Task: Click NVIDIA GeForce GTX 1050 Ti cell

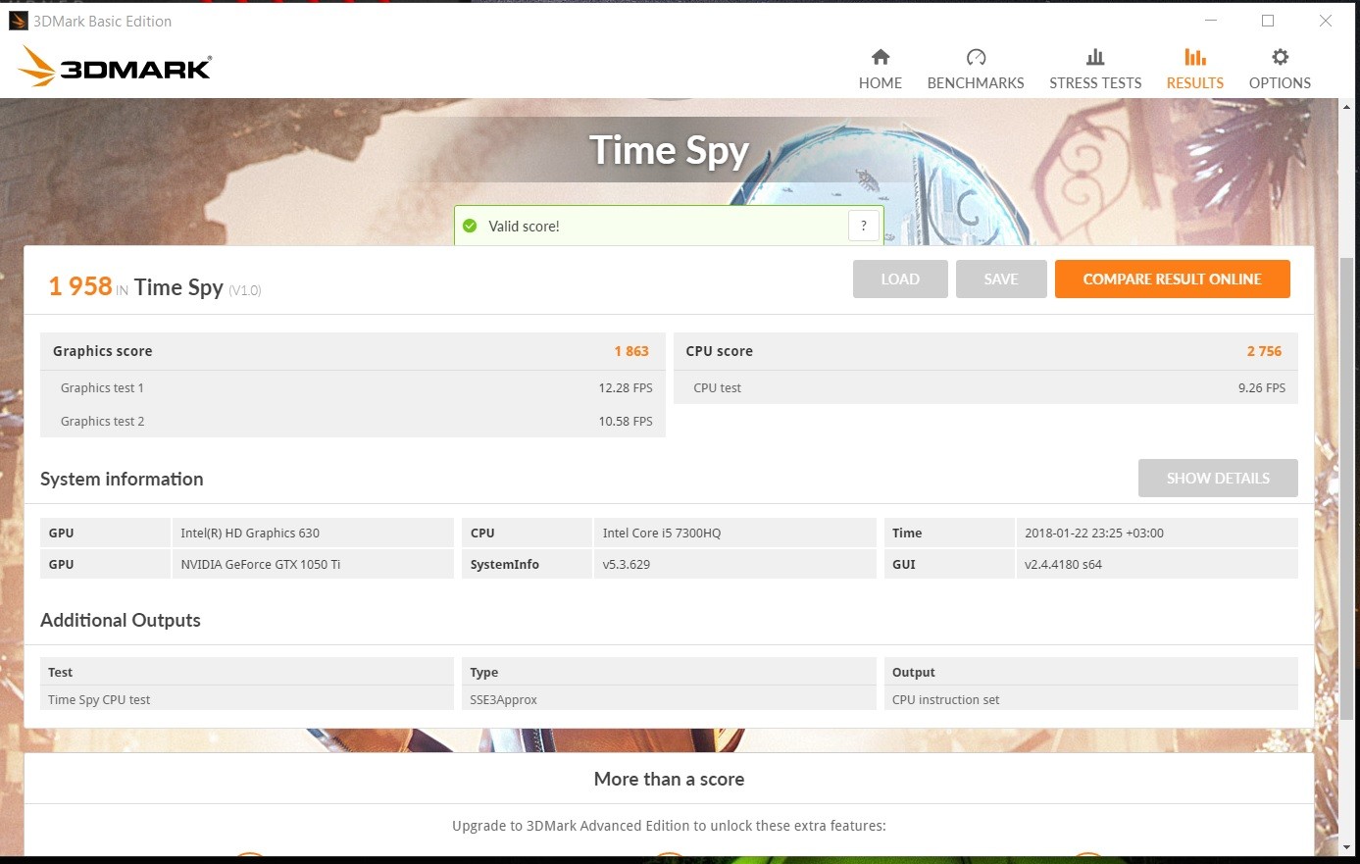Action: [x=312, y=564]
